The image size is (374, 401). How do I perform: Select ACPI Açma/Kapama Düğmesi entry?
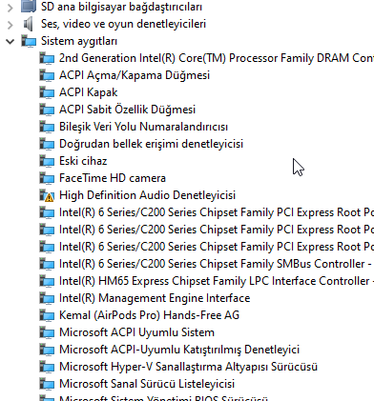pos(135,75)
